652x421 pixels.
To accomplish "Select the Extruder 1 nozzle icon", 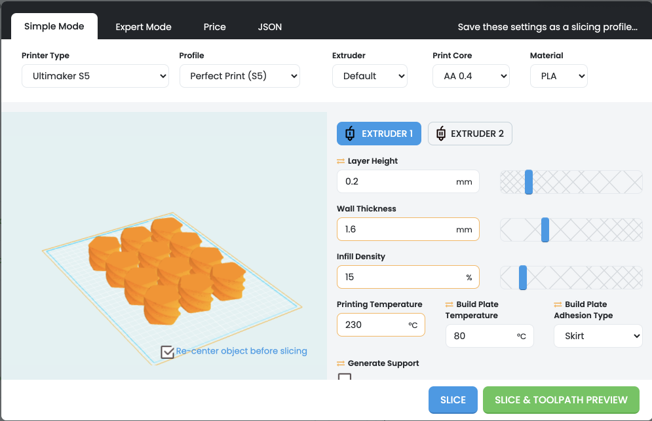I will 350,133.
